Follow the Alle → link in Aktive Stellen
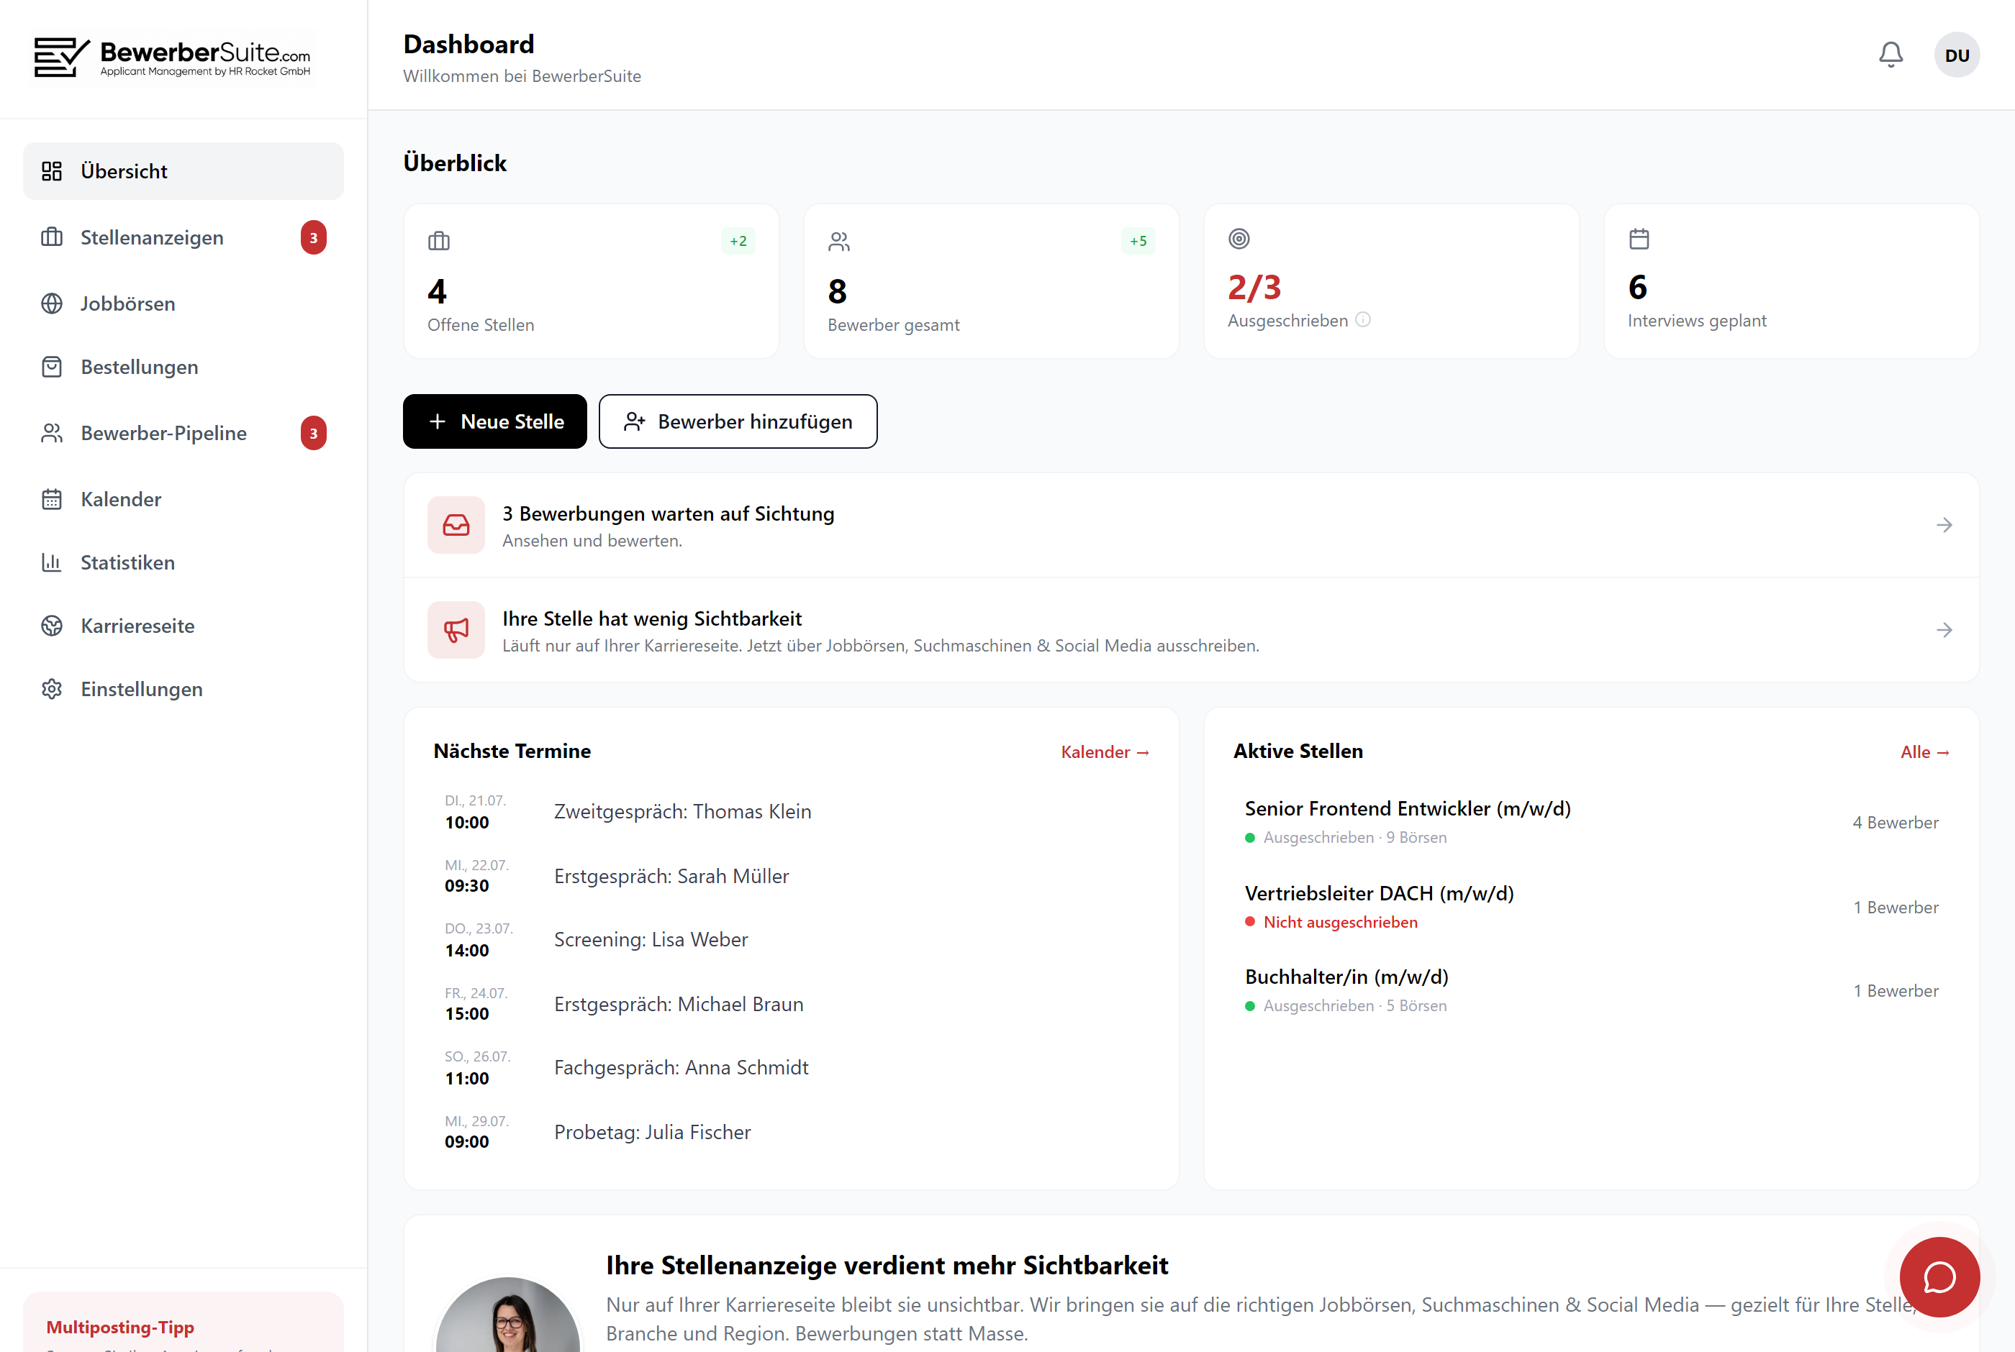Screen dimensions: 2015x1352 [1925, 752]
